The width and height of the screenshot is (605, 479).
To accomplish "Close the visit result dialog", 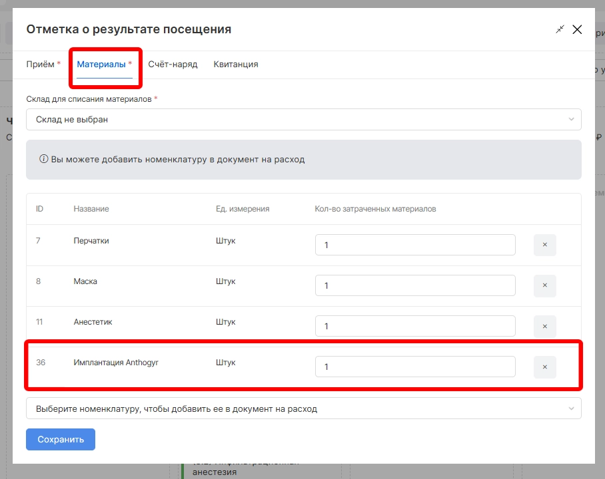I will click(x=577, y=29).
